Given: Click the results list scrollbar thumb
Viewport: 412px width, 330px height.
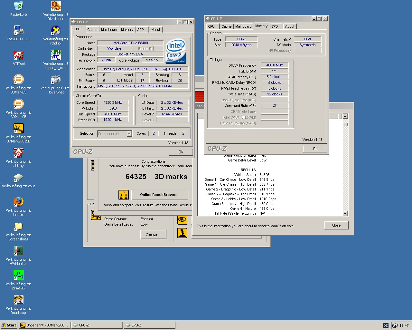Looking at the screenshot, I should point(345,124).
